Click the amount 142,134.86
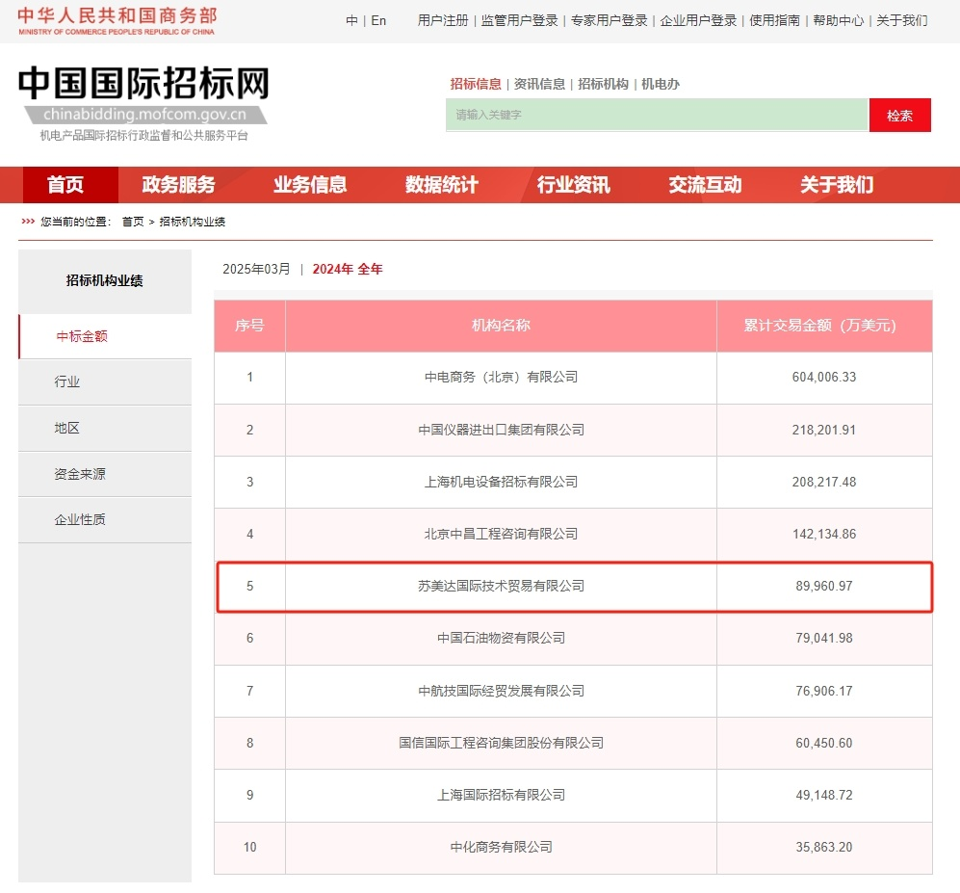 point(824,534)
